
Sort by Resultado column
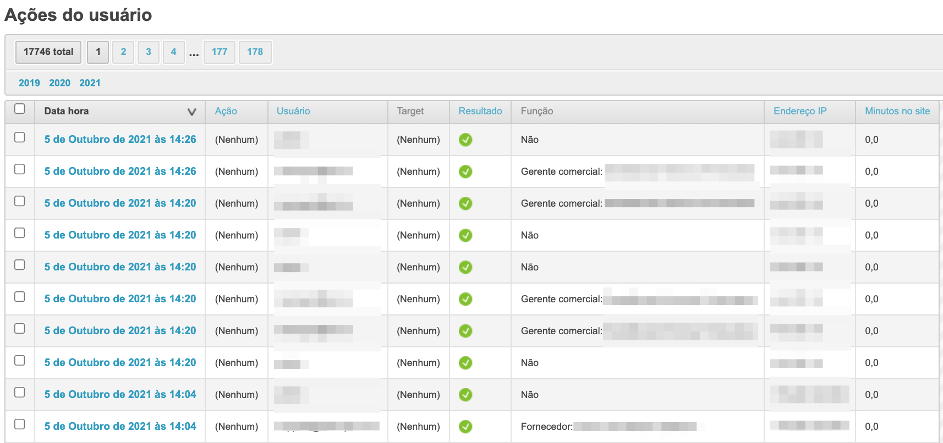[480, 111]
